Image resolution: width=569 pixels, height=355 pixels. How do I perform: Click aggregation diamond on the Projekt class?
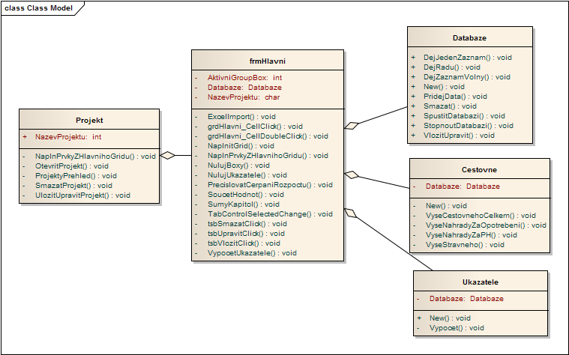[x=167, y=156]
